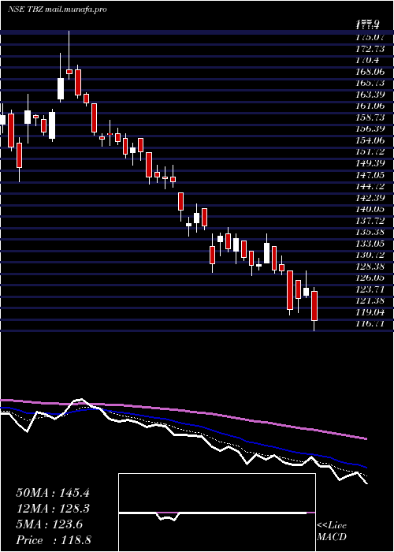
Task: Click the 165.73 price axis label
Action: pos(370,83)
